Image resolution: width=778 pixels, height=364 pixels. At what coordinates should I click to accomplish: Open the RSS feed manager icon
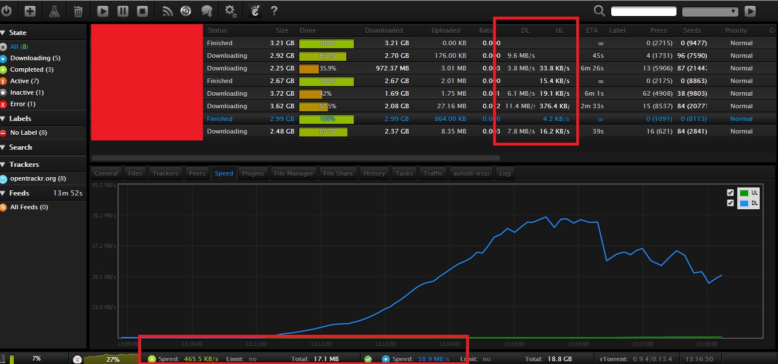(x=167, y=10)
